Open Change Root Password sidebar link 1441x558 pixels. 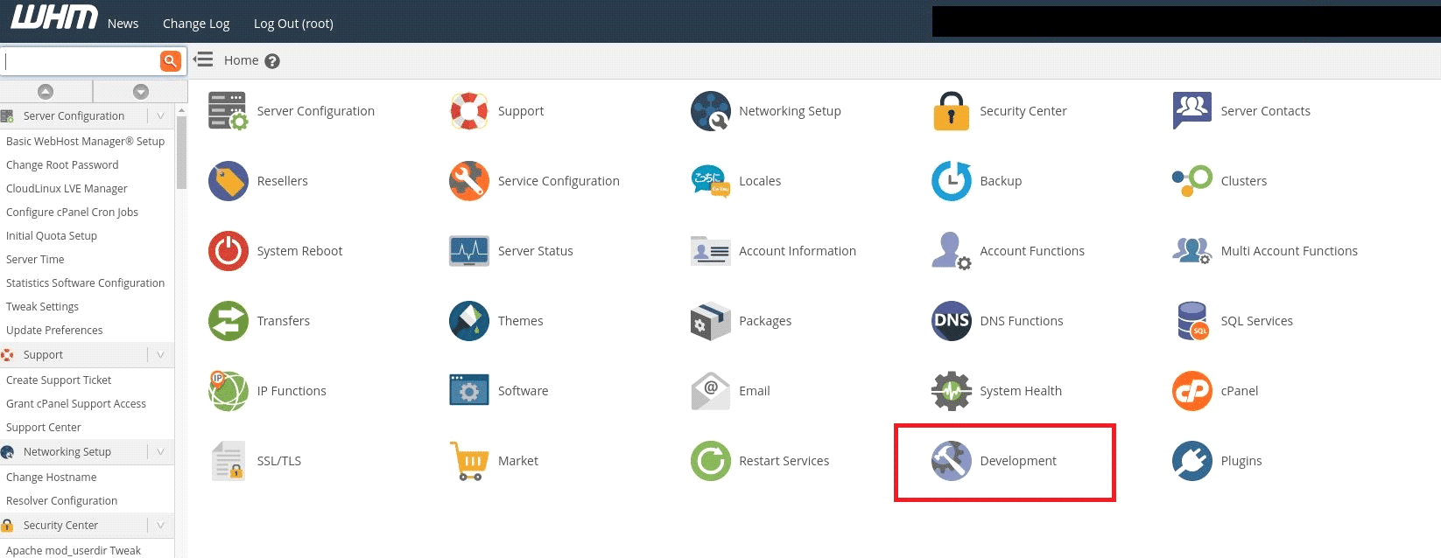(x=62, y=164)
